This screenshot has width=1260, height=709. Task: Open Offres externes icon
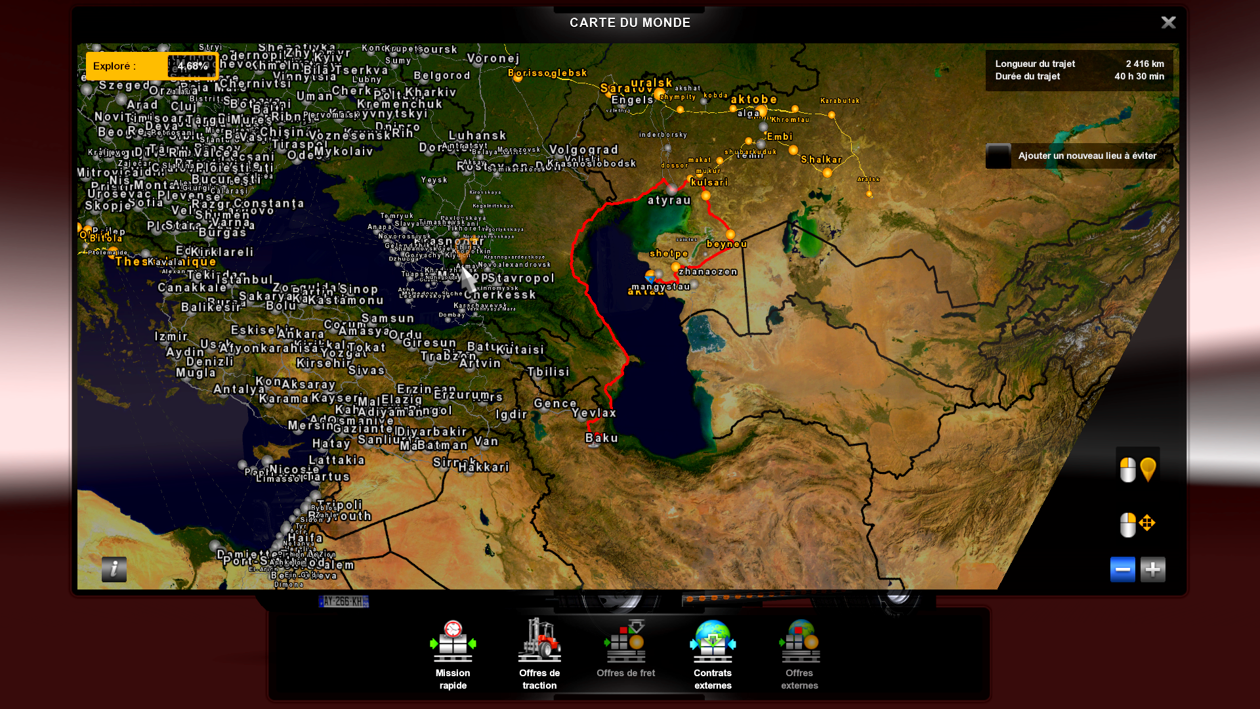(x=799, y=641)
